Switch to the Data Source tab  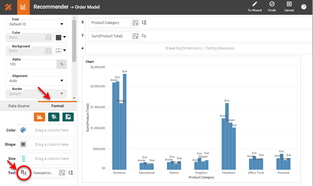click(x=19, y=106)
